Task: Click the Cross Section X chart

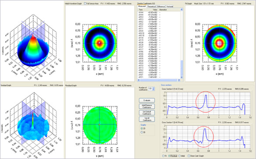Action: click(208, 103)
